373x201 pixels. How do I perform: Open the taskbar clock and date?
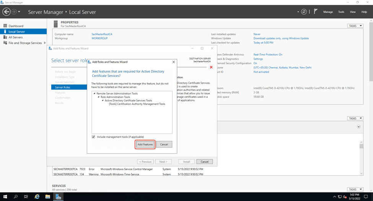click(354, 197)
